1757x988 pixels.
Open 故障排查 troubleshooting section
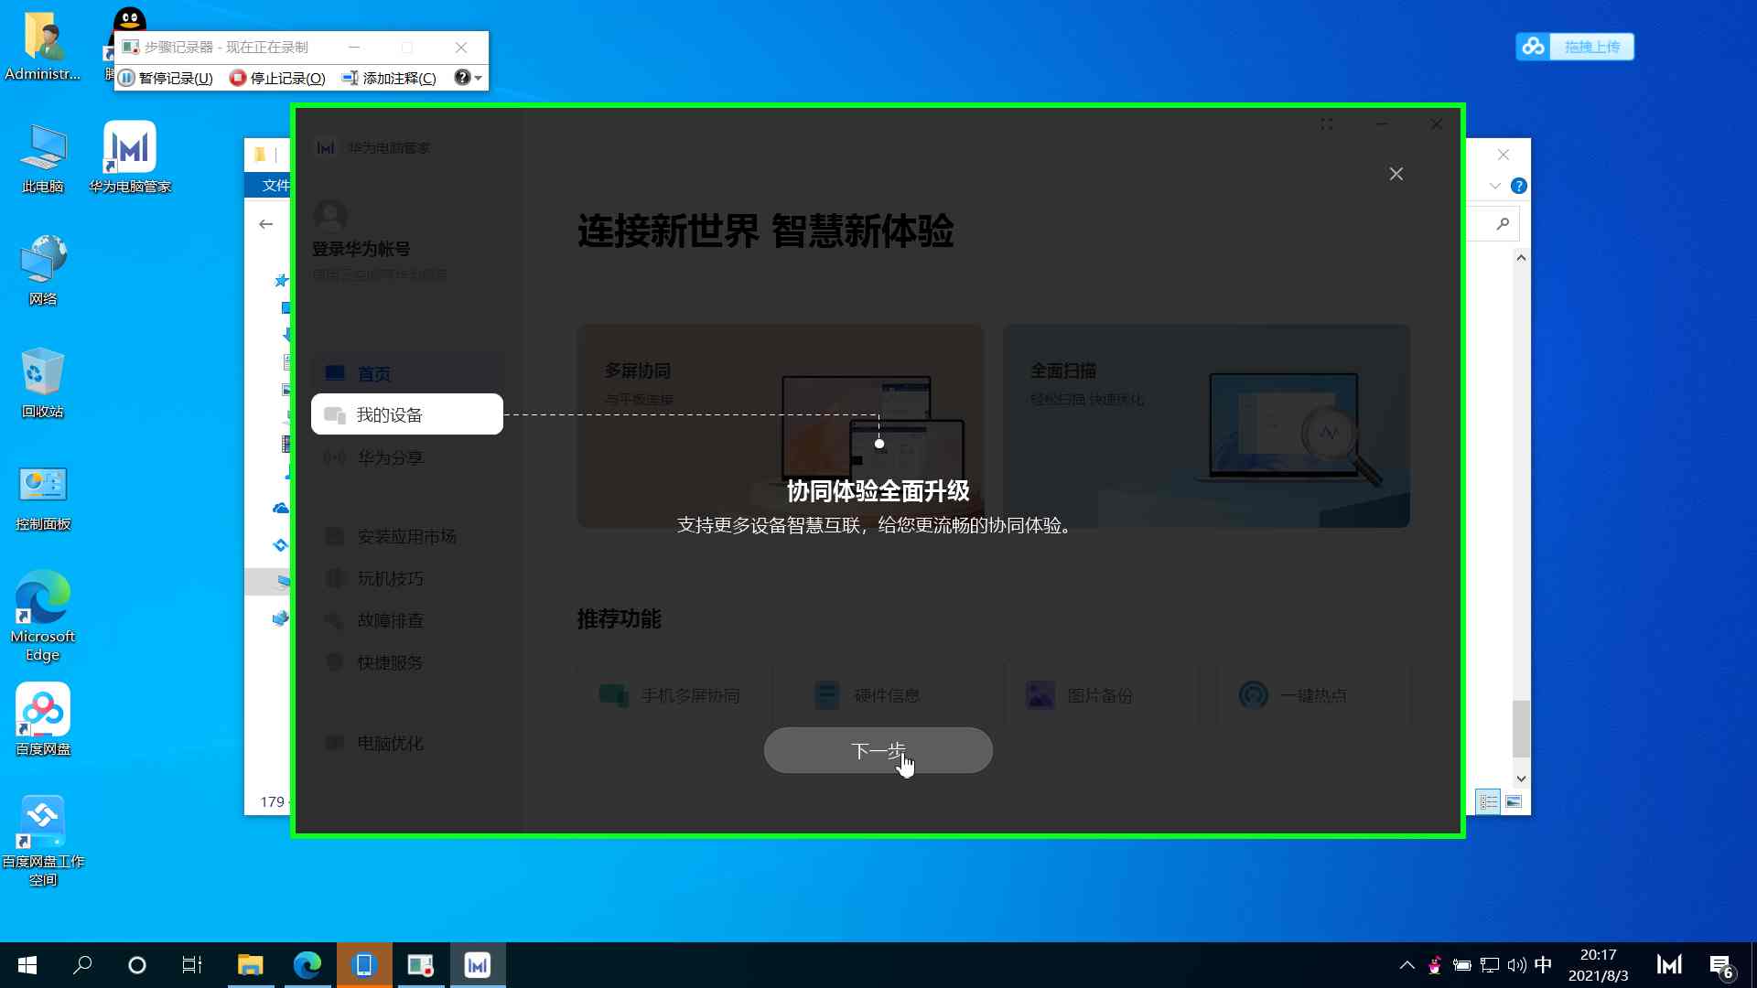[391, 620]
